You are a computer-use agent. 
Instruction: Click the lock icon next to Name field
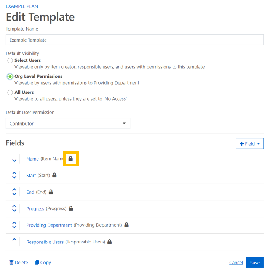[70, 158]
